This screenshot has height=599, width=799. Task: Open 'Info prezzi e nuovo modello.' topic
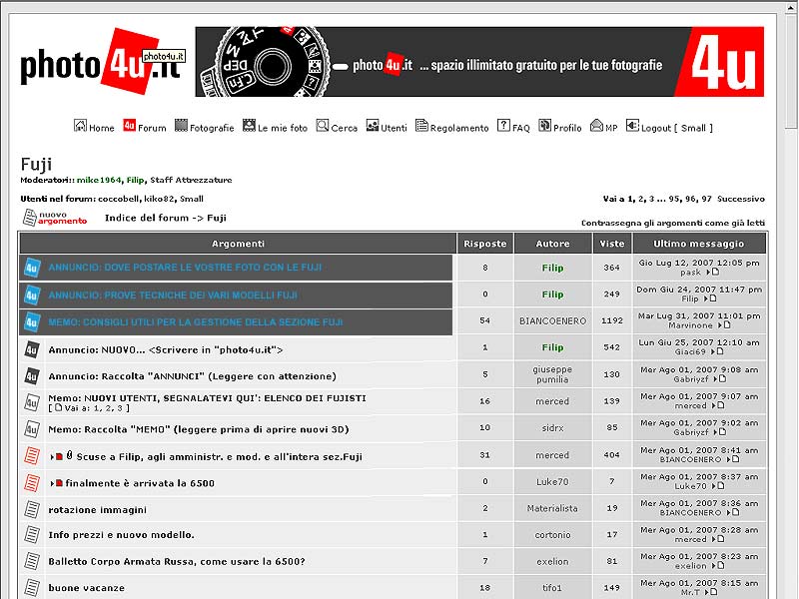pos(121,535)
